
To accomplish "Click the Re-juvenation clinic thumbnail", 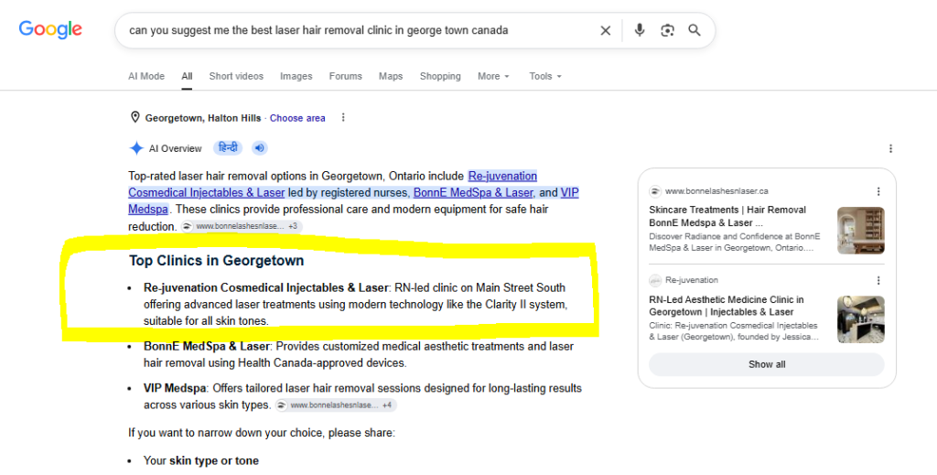I will point(861,319).
